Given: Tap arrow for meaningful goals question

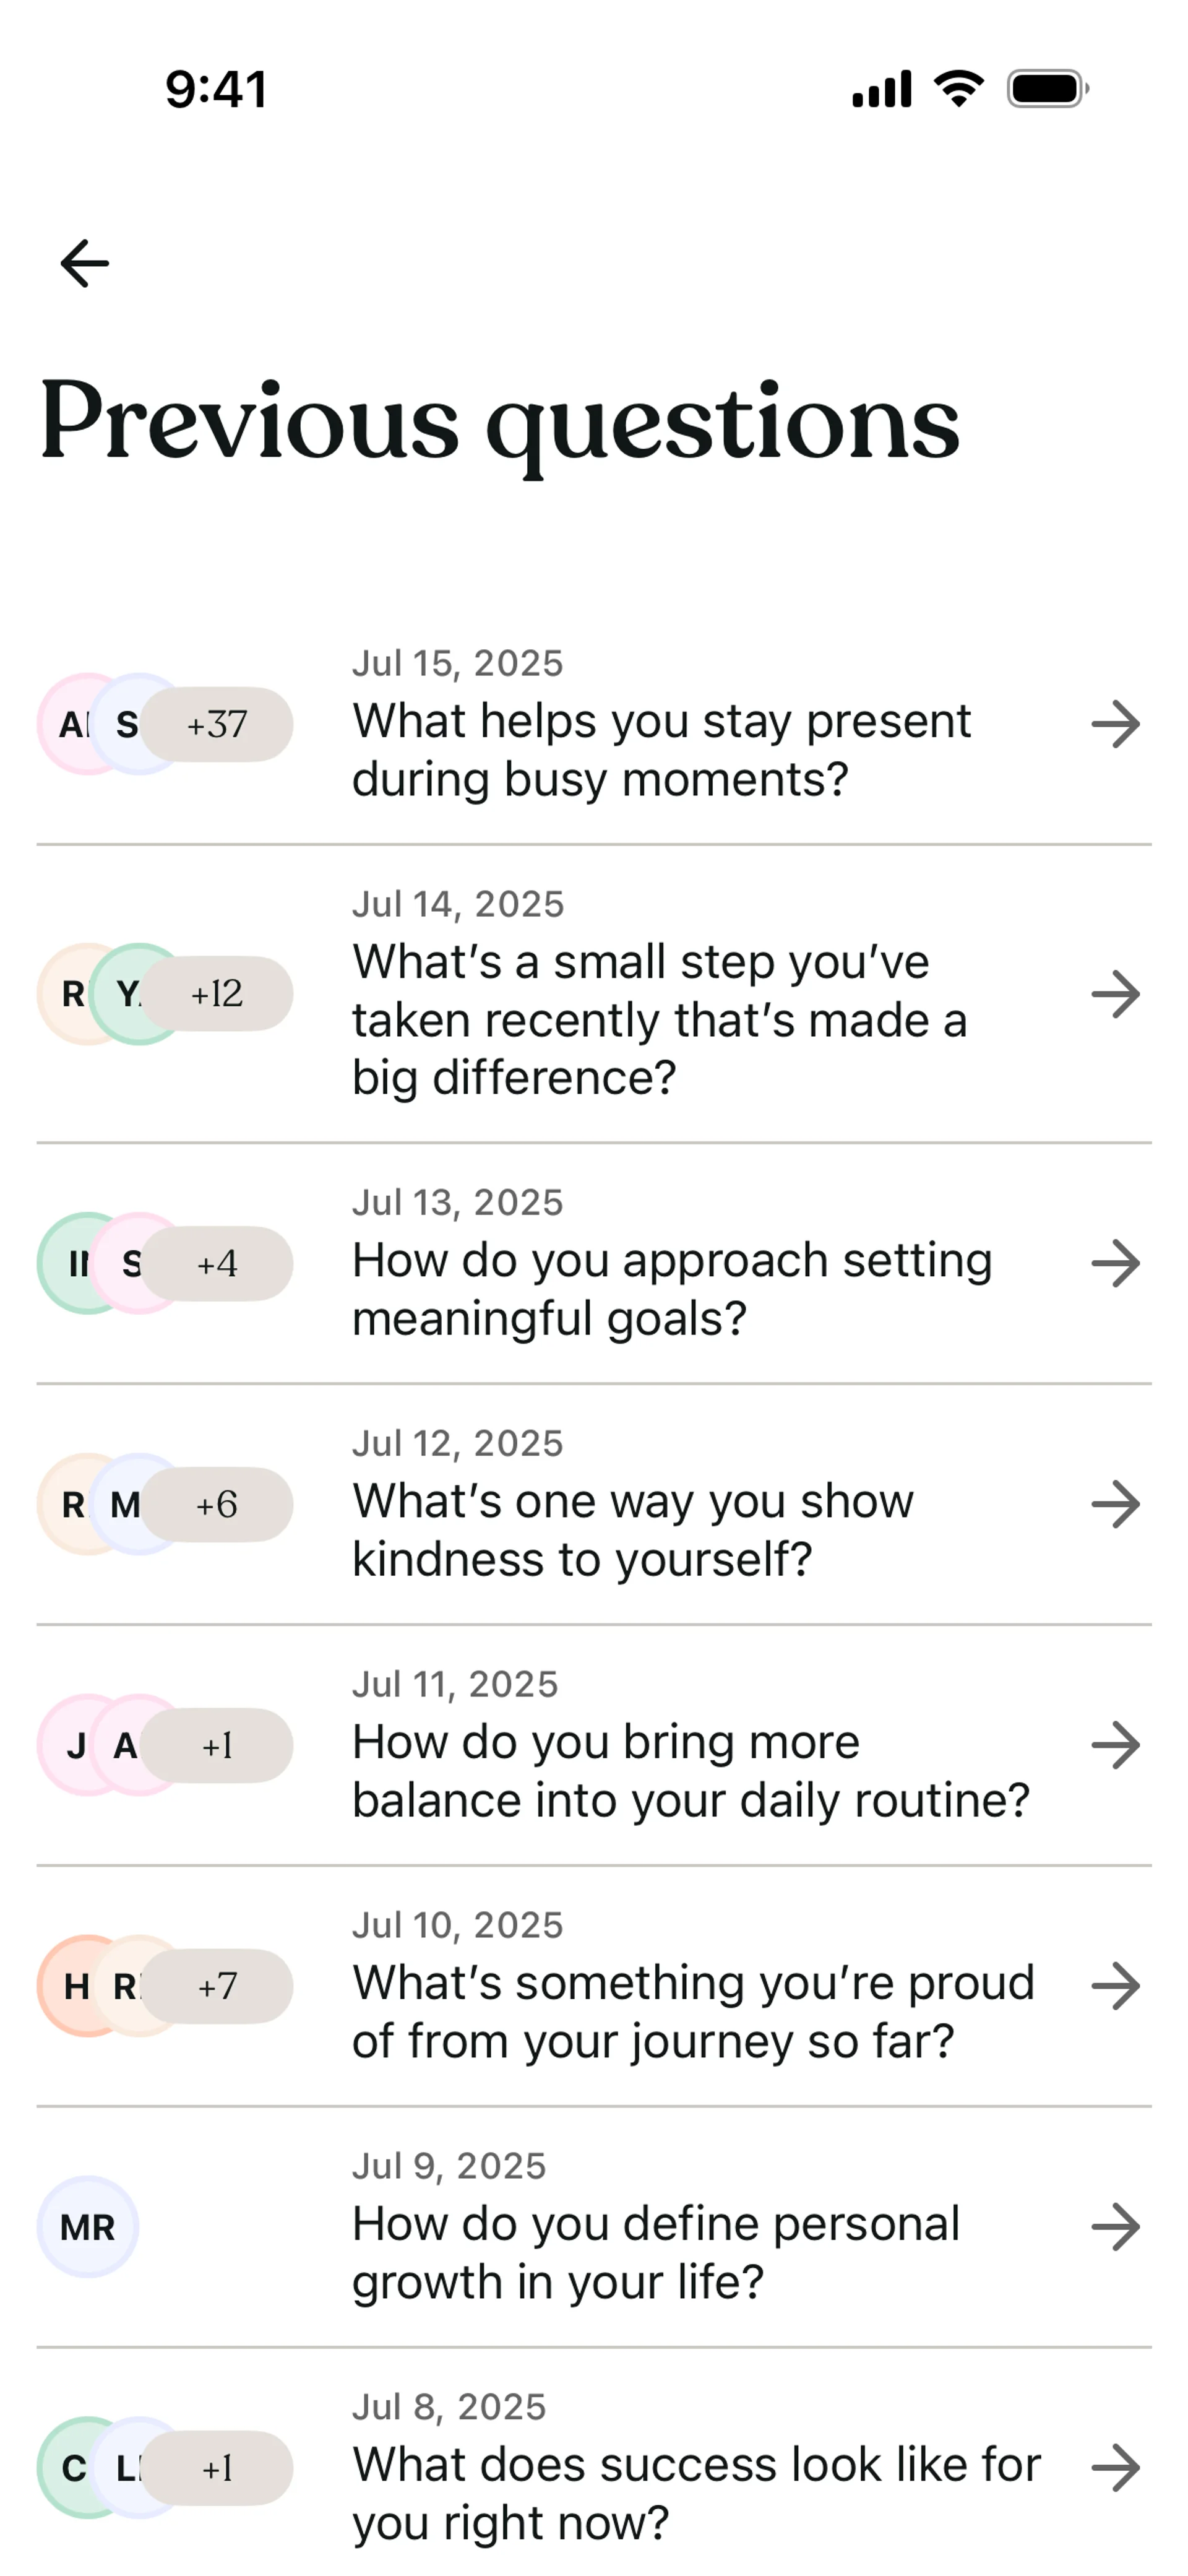Looking at the screenshot, I should click(x=1115, y=1264).
